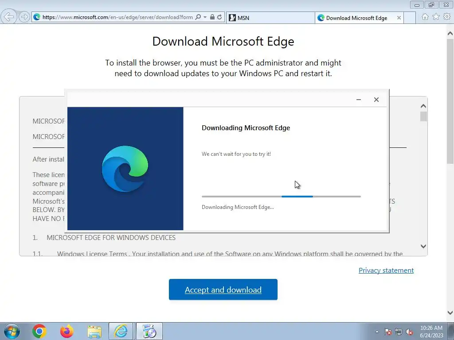This screenshot has height=340, width=454.
Task: Click the URL address field
Action: click(x=117, y=17)
